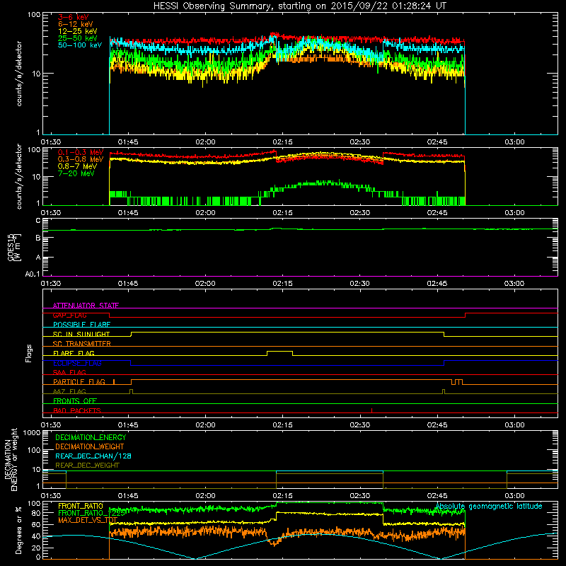Image resolution: width=566 pixels, height=566 pixels.
Task: Select the 3-6 keV legend label
Action: (74, 17)
